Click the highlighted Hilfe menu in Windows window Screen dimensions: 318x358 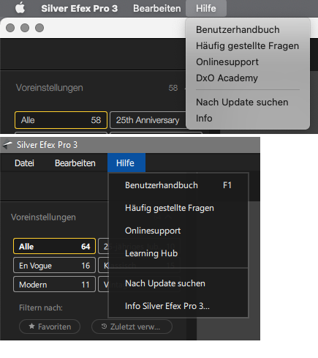(x=126, y=163)
